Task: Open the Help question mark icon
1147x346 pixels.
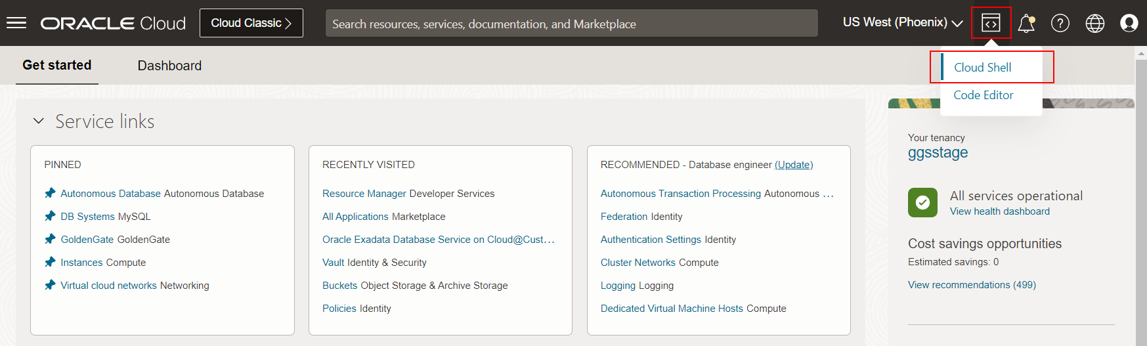Action: (1060, 23)
